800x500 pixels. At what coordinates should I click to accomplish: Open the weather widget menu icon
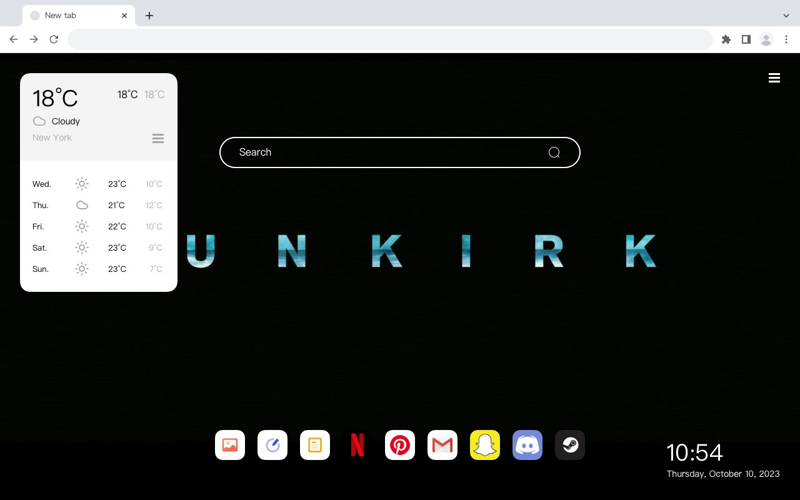click(158, 138)
